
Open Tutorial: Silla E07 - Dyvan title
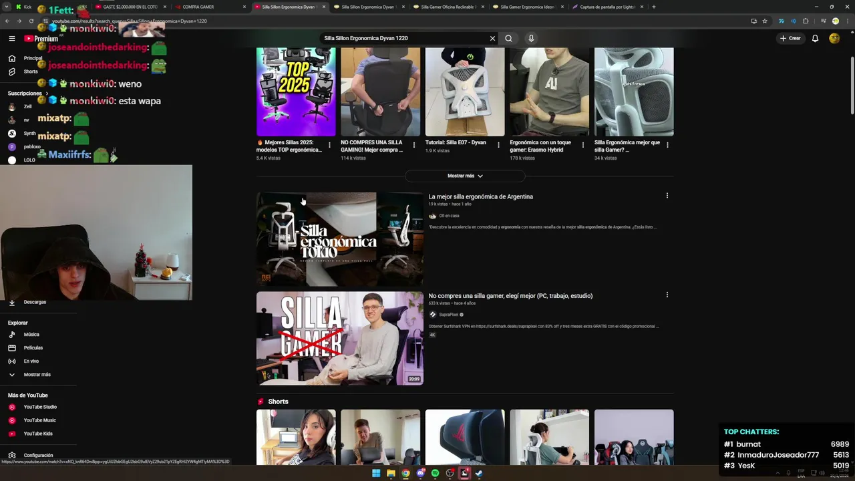[x=456, y=142]
